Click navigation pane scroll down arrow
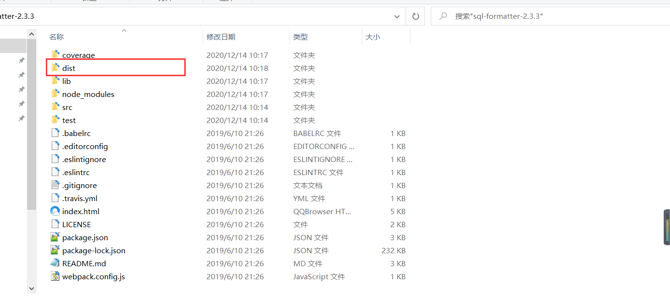This screenshot has height=300, width=670. coord(32,288)
